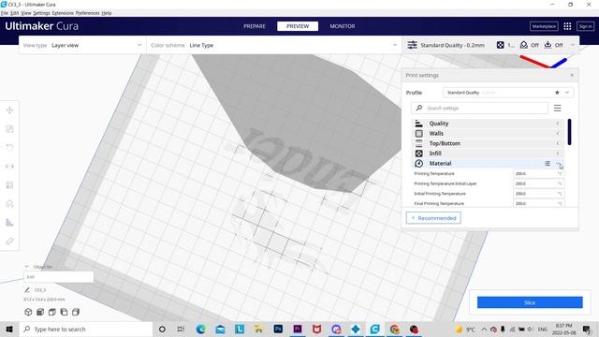Select the Move tool in left toolbar

point(9,110)
